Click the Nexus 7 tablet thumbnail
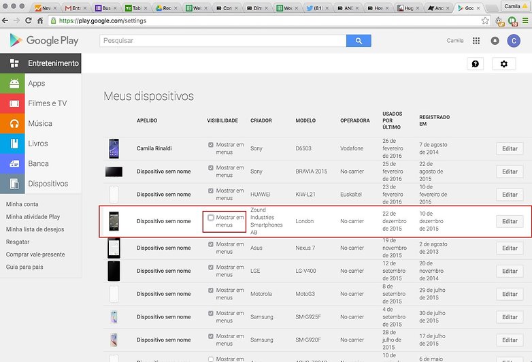Image resolution: width=532 pixels, height=362 pixels. (x=114, y=248)
